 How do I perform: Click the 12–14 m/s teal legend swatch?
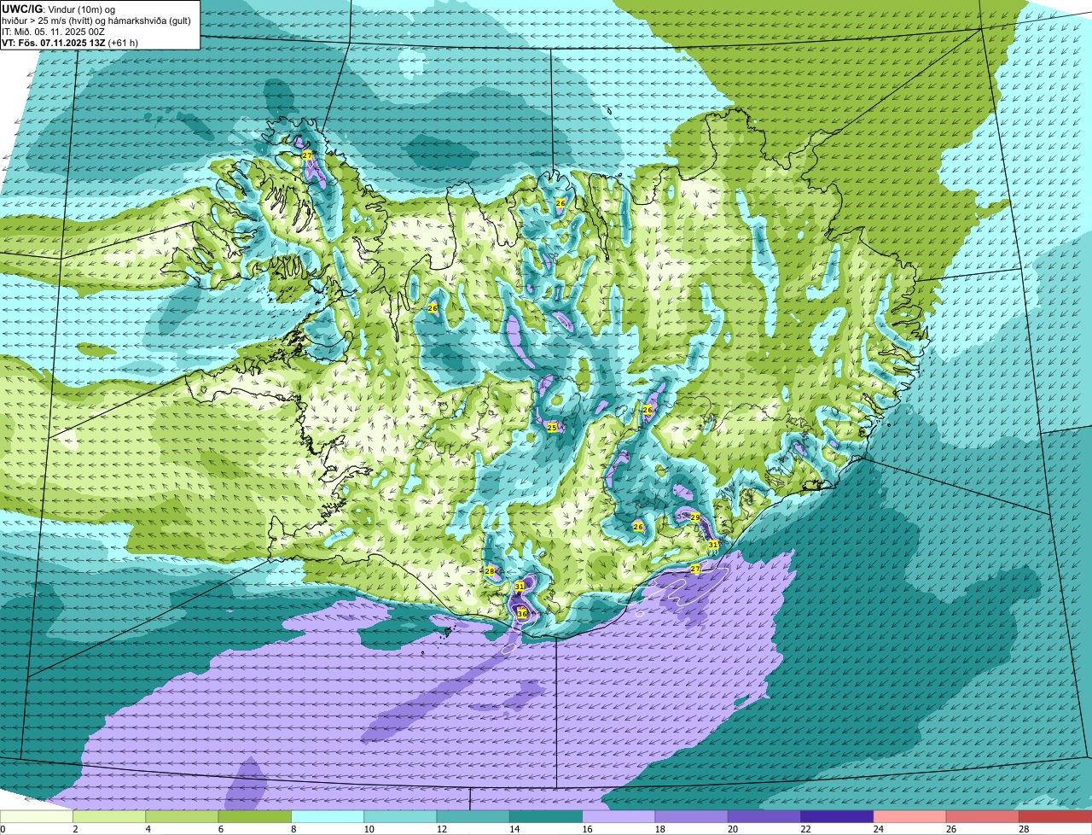click(473, 816)
